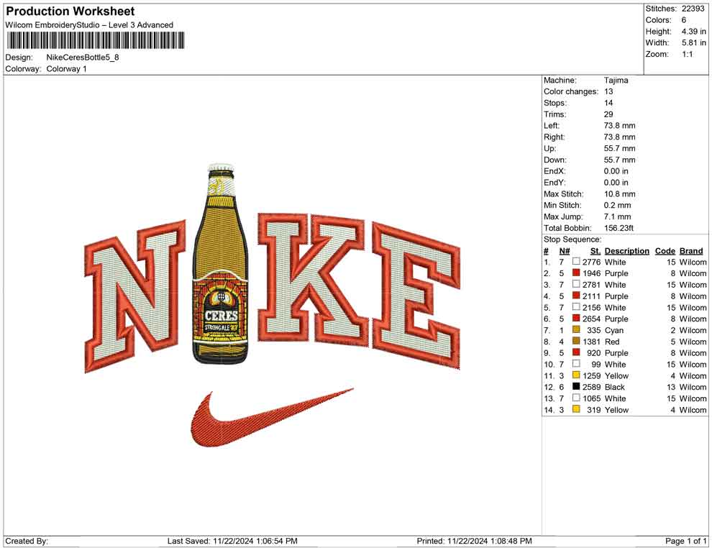
Task: Click the 'Description' column header
Action: point(626,251)
